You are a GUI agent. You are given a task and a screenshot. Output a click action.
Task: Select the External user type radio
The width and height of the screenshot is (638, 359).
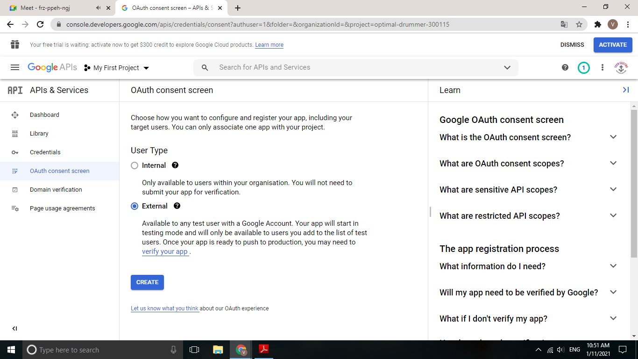point(135,206)
